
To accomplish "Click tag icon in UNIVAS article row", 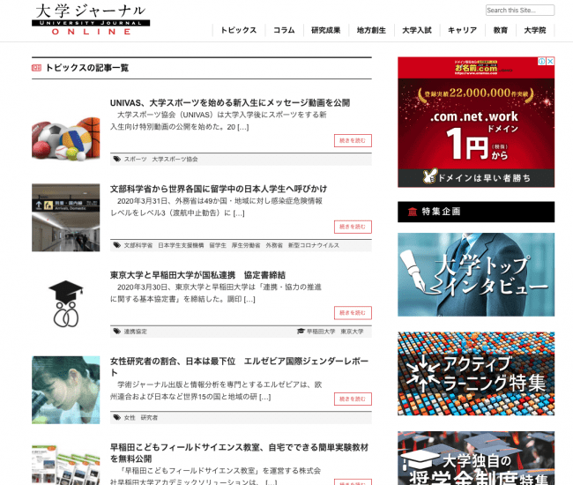I will [x=117, y=159].
